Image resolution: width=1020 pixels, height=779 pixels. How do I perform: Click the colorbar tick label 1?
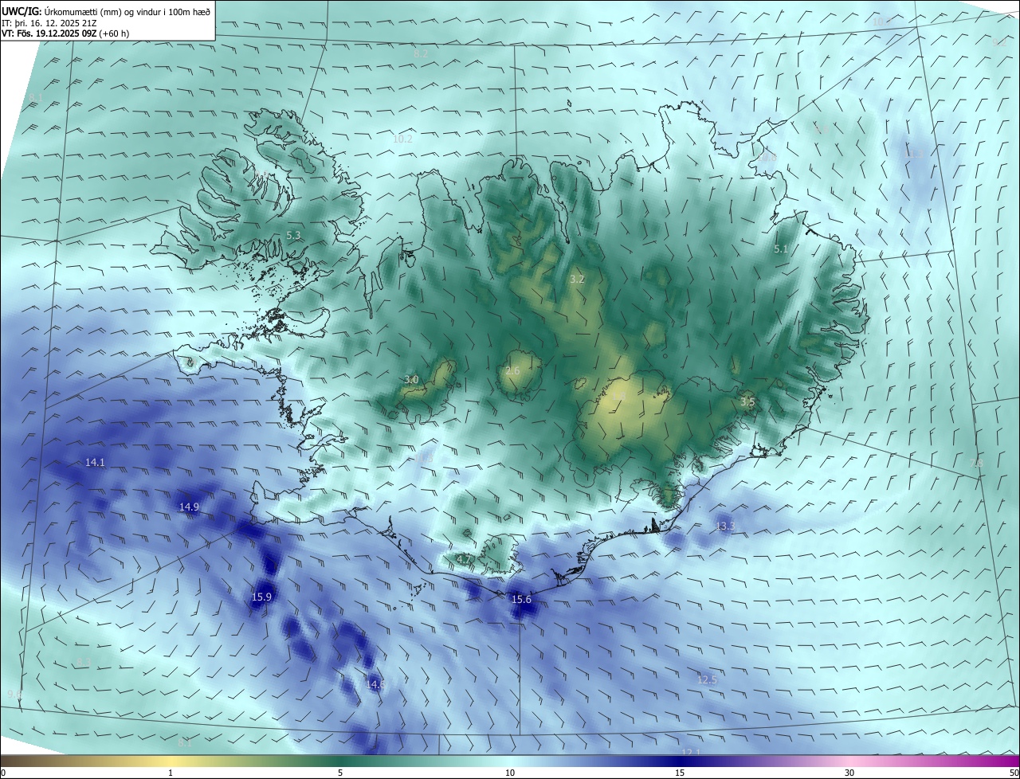[x=171, y=773]
